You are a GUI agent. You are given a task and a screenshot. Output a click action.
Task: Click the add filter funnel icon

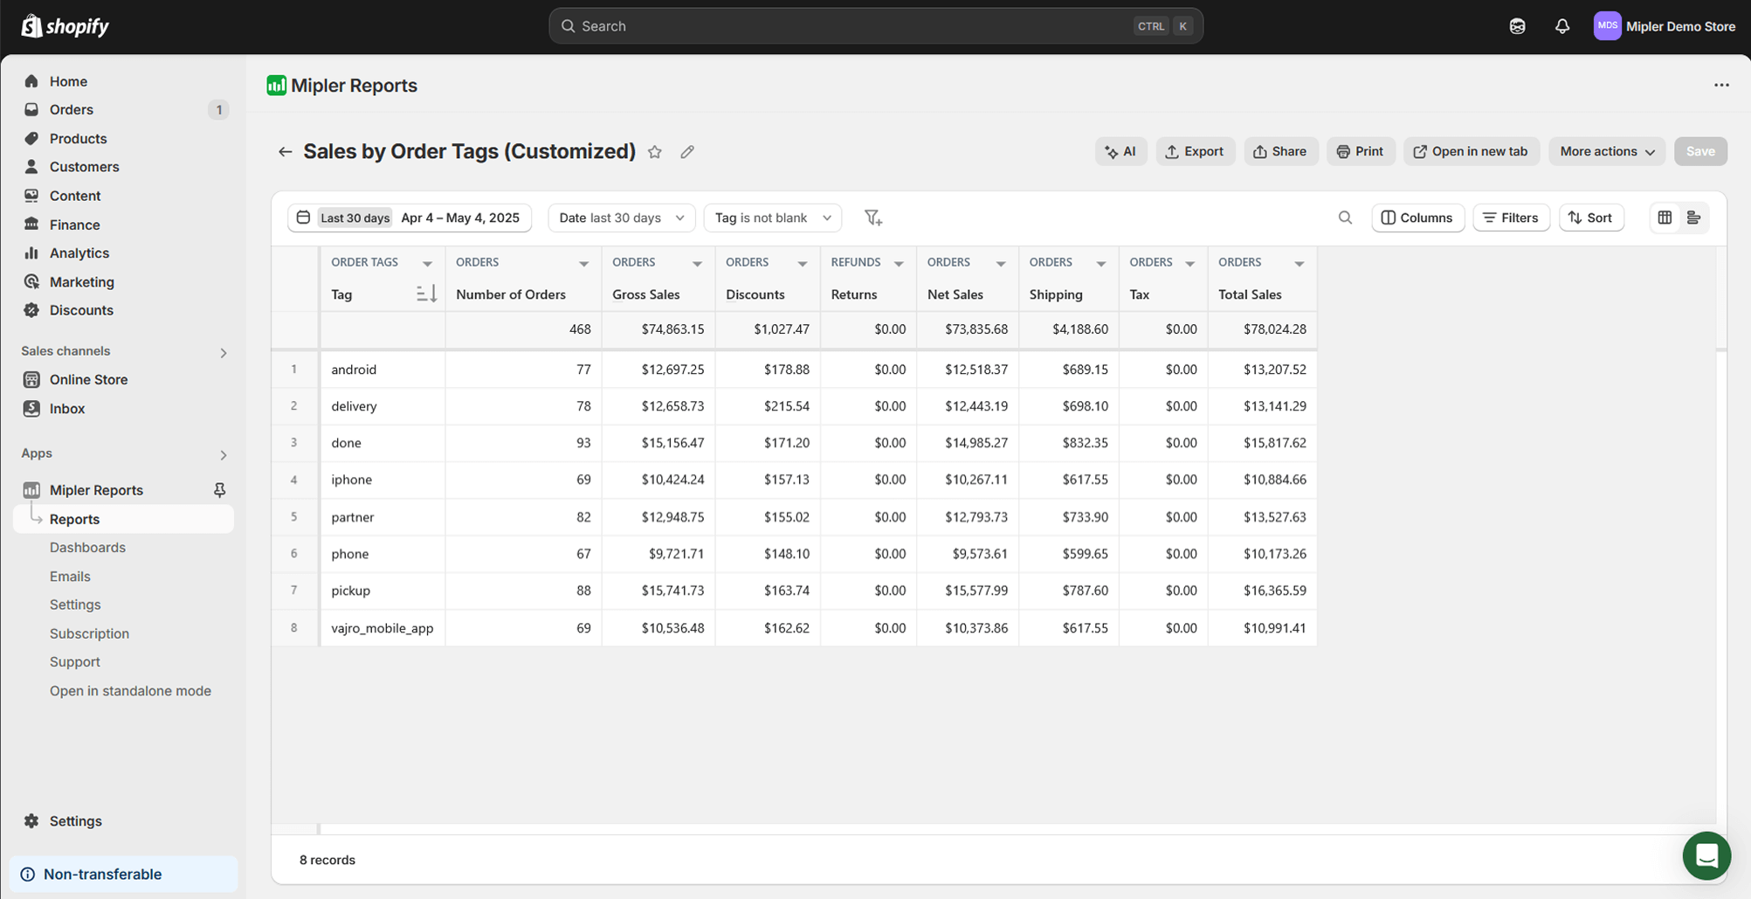tap(872, 218)
